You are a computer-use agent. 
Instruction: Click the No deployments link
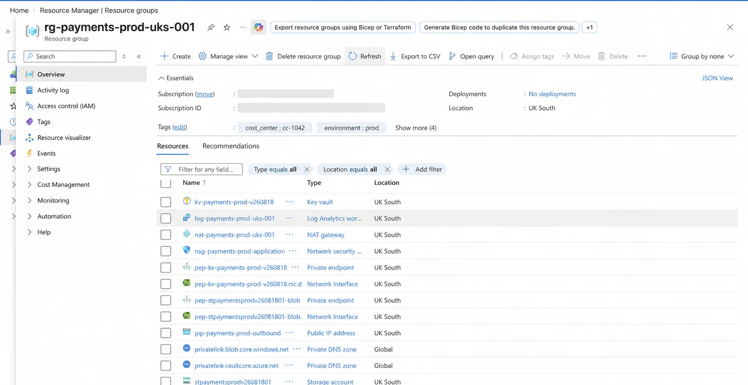click(x=552, y=94)
